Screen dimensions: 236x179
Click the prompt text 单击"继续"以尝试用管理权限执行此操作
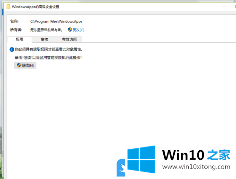pyautogui.click(x=48, y=58)
